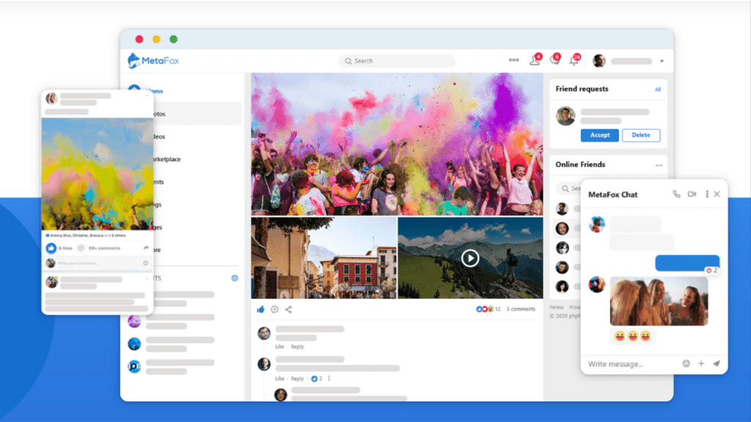Expand the account dropdown arrow in header
This screenshot has width=751, height=422.
point(662,62)
